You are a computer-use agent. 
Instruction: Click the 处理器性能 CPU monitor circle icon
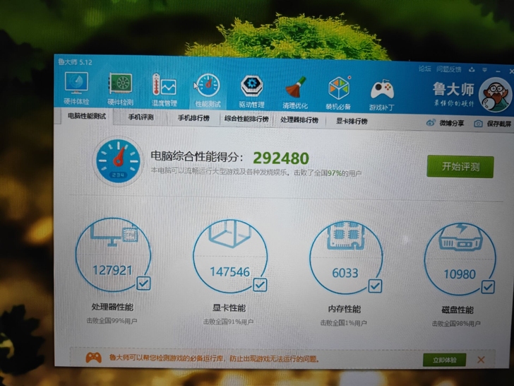coord(113,255)
